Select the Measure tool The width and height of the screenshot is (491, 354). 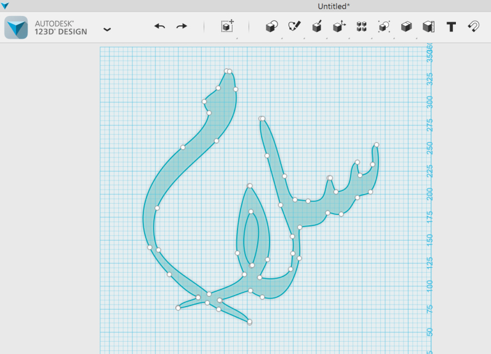pyautogui.click(x=429, y=26)
